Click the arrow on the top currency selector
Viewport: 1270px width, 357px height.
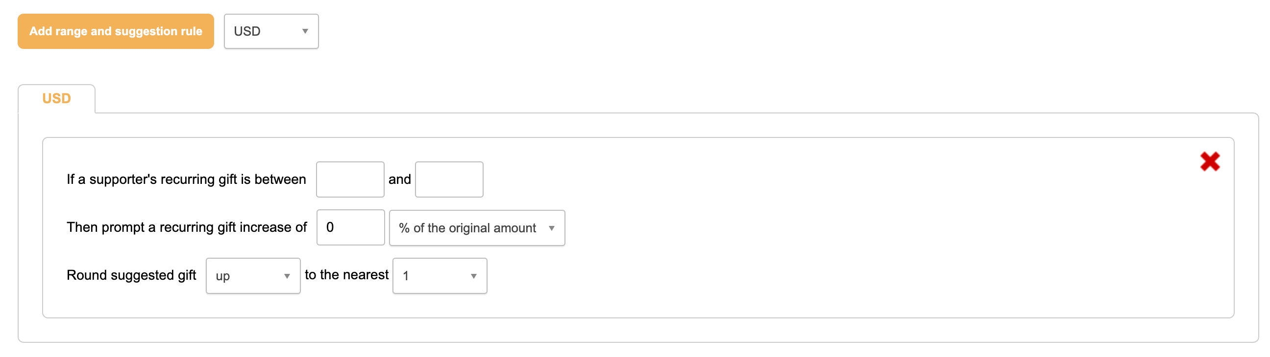coord(305,31)
